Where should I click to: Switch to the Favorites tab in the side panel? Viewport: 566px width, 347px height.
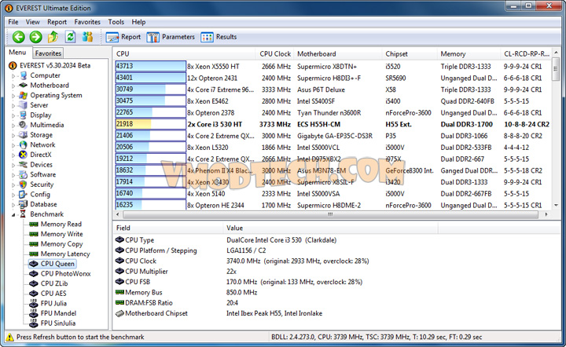pyautogui.click(x=48, y=53)
